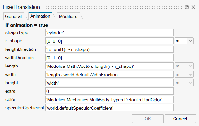
Task: Open the Modifiers tab
Action: click(x=68, y=16)
